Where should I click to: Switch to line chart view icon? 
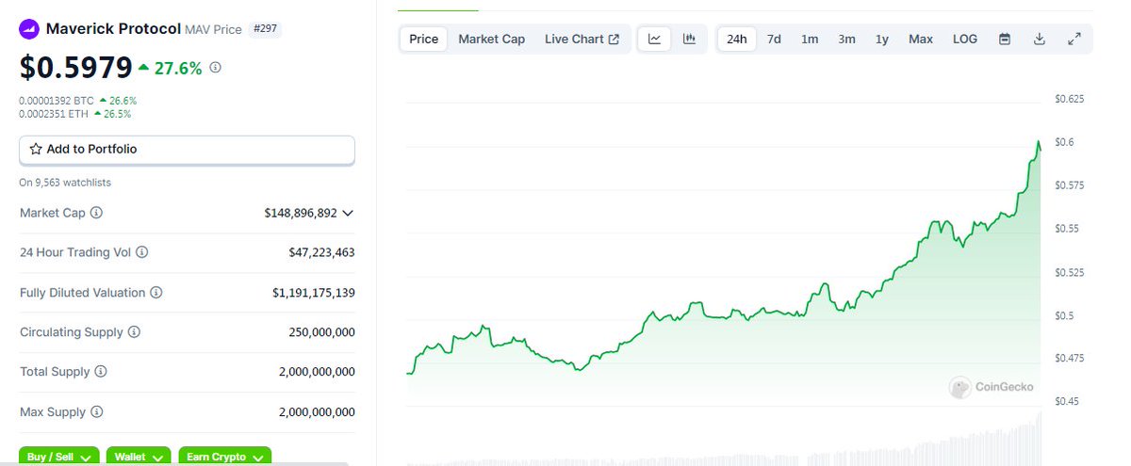point(655,39)
